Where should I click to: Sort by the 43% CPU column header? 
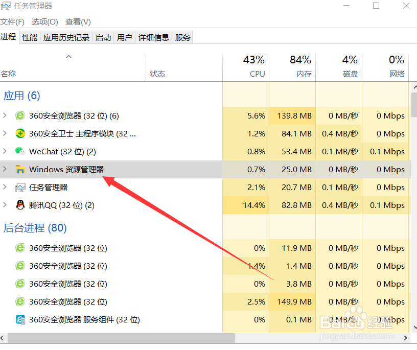[x=246, y=67]
